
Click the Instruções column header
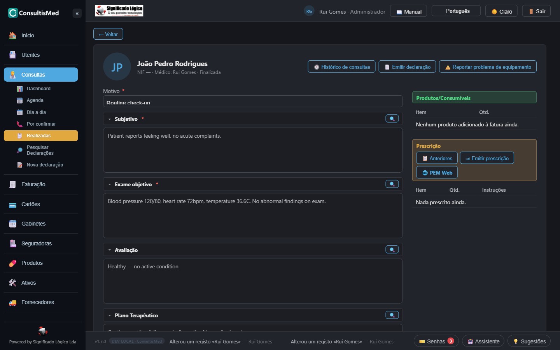pyautogui.click(x=494, y=190)
